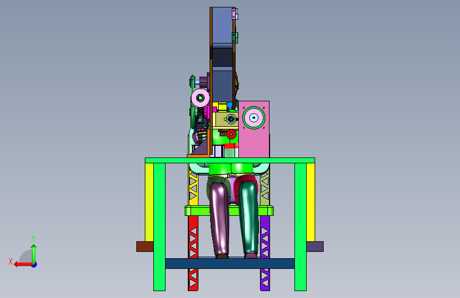The height and width of the screenshot is (298, 460).
Task: Select the tall blue box at top
Action: [222, 26]
